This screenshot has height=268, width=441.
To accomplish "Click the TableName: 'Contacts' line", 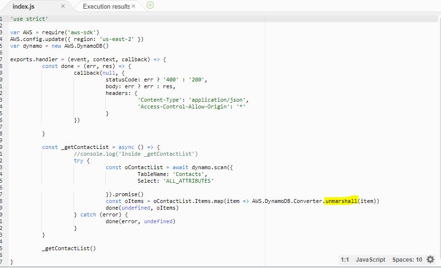I will point(172,174).
